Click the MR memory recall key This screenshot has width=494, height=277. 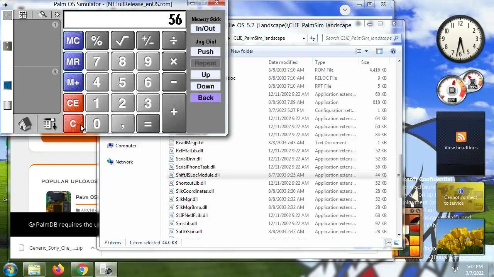point(73,61)
